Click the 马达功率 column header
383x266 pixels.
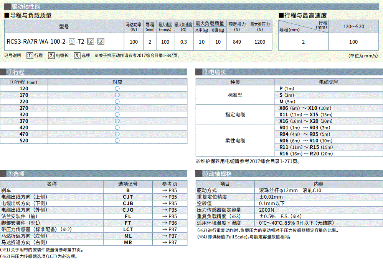[134, 26]
